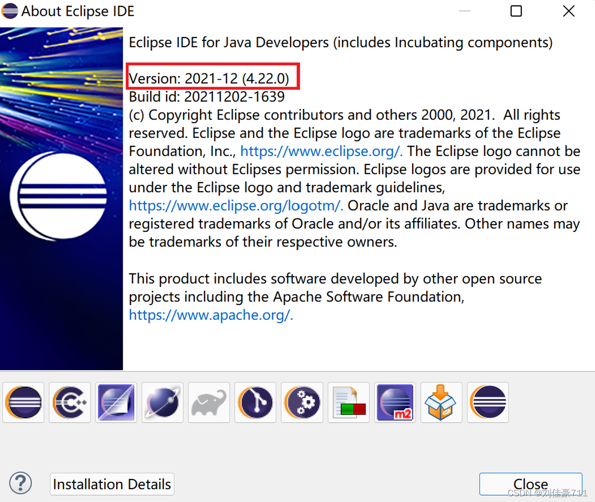Viewport: 595px width, 502px height.
Task: Open the document with green-red bar icon
Action: pos(349,403)
